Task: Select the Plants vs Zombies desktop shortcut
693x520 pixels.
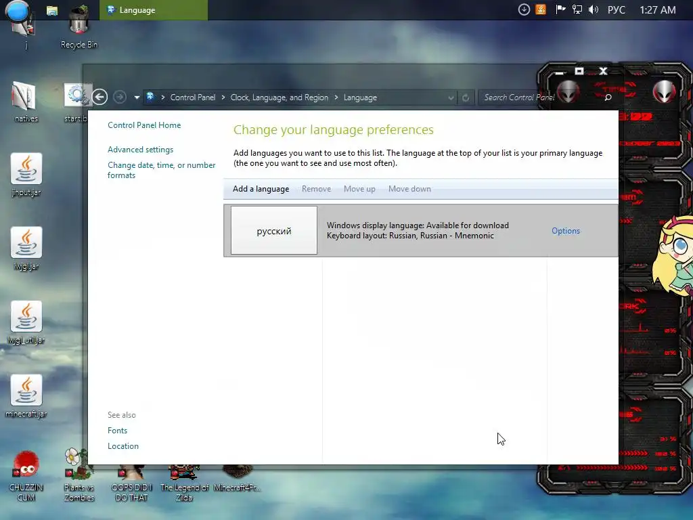Action: tap(79, 475)
